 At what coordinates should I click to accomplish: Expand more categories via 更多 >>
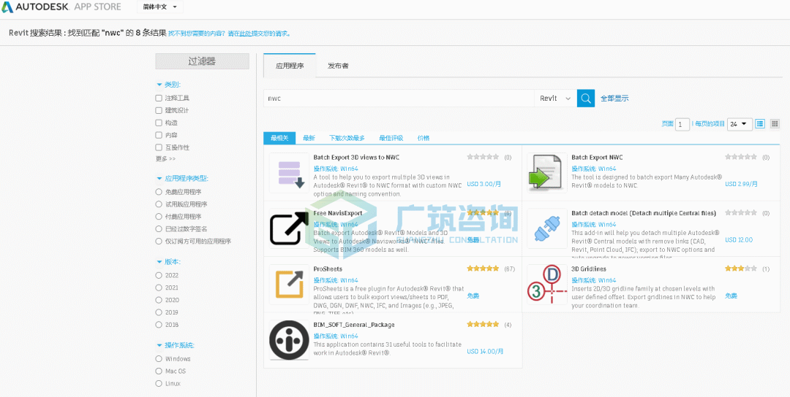pyautogui.click(x=166, y=159)
